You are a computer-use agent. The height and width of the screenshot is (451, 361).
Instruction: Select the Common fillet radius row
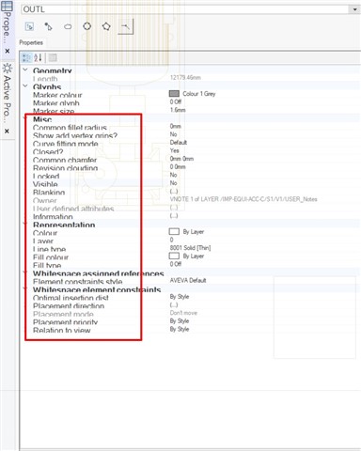pyautogui.click(x=190, y=127)
